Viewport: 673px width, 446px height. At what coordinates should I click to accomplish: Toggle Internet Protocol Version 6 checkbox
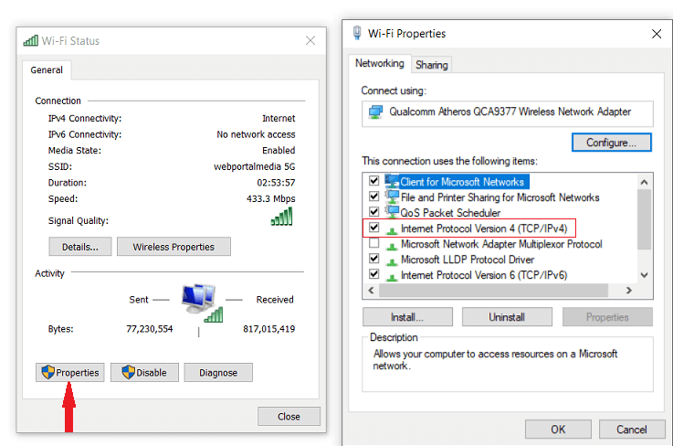tap(373, 274)
